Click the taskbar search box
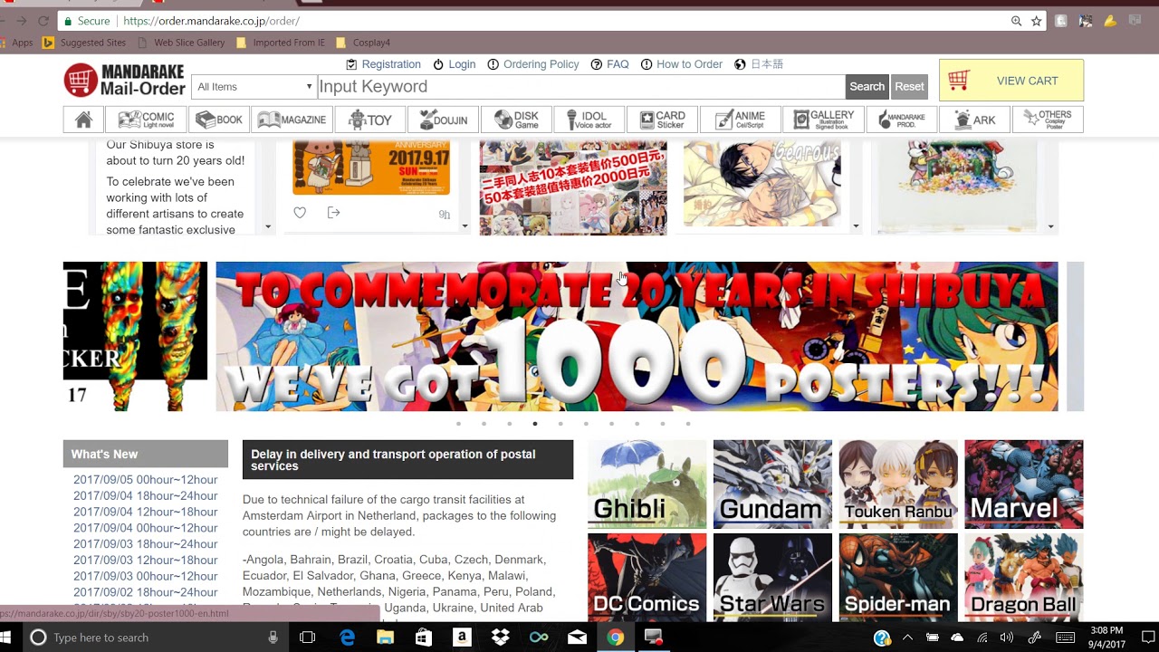Image resolution: width=1159 pixels, height=652 pixels. [x=154, y=638]
